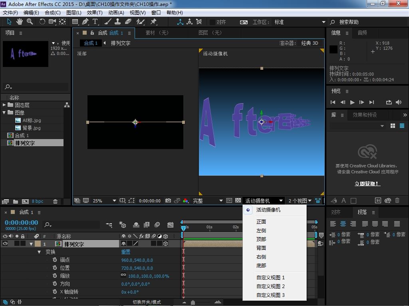Select 活动摄像机 radio option in view menu
Image resolution: width=409 pixels, height=306 pixels.
coord(248,210)
